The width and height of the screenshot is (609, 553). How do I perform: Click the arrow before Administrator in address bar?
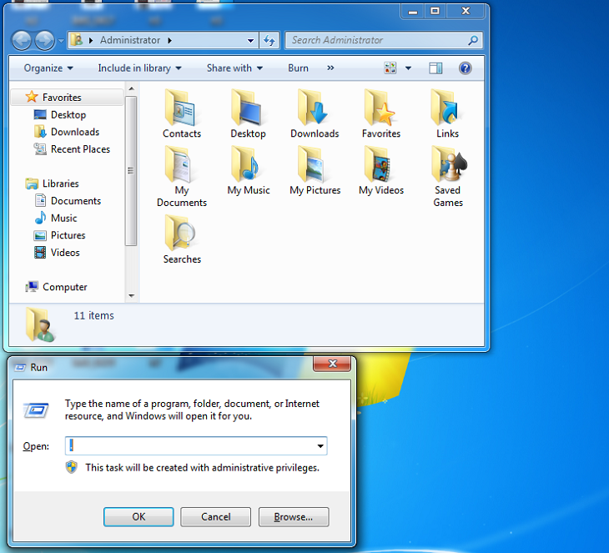[x=90, y=40]
